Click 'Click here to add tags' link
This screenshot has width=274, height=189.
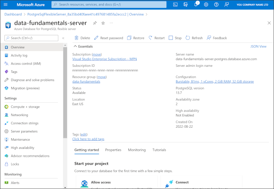(88, 139)
